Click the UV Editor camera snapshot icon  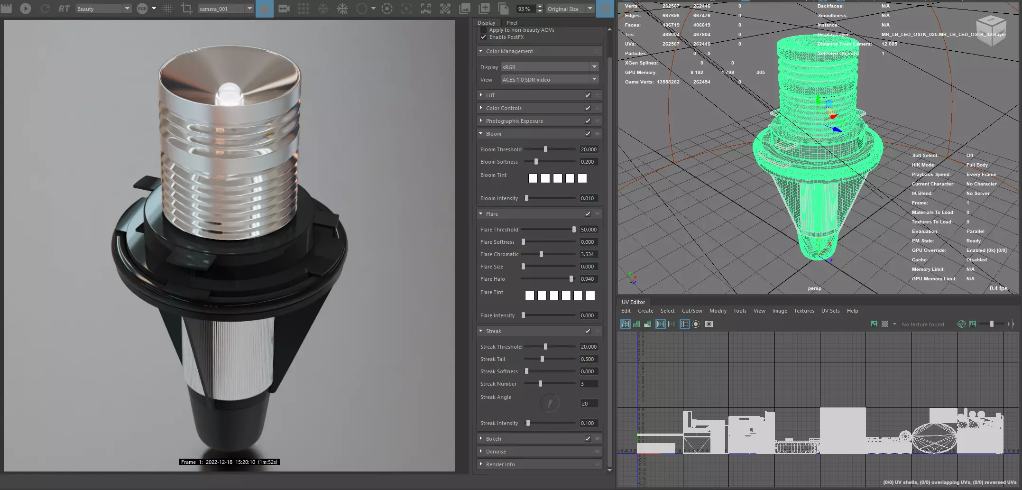pos(709,324)
